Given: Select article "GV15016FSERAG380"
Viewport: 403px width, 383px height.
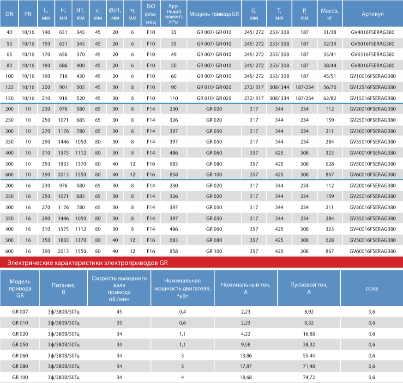Looking at the screenshot, I should (x=373, y=98).
